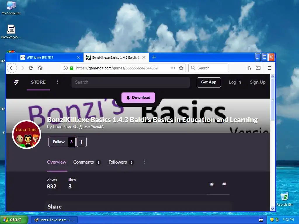Screen dimensions: 299x224
Task: Follow the game with Follow button
Action: [x=58, y=142]
